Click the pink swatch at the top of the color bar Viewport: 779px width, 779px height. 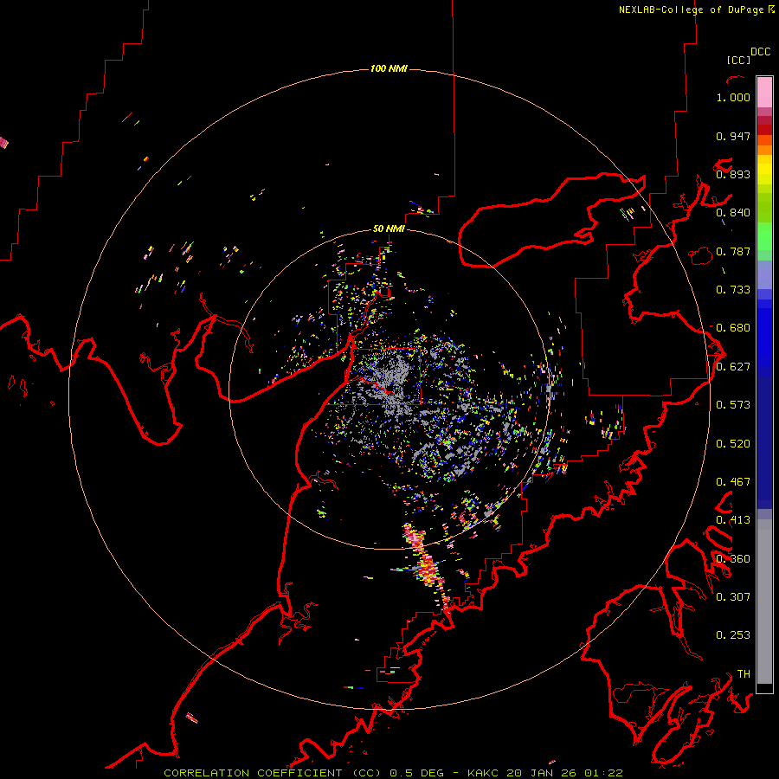coord(764,92)
